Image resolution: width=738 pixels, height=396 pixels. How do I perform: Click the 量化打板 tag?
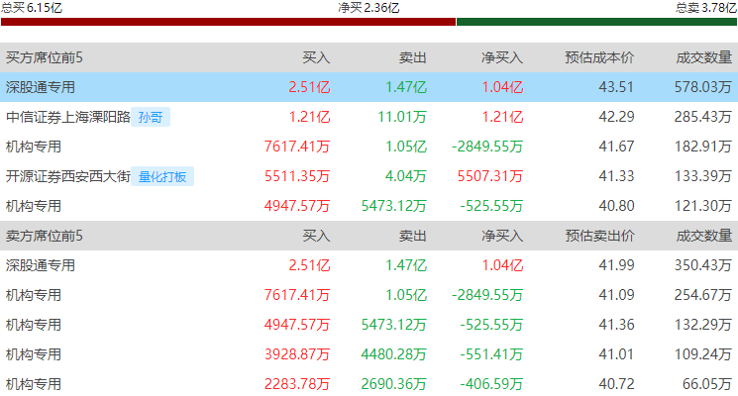click(162, 177)
